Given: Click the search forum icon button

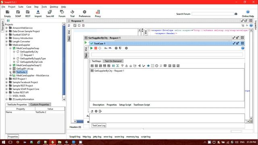Looking at the screenshot, I should 236,14.
